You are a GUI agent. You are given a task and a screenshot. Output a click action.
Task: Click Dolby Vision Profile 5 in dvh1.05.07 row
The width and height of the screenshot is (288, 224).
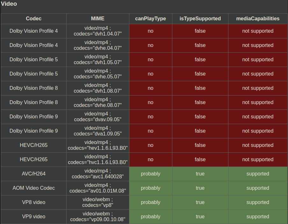(x=34, y=59)
